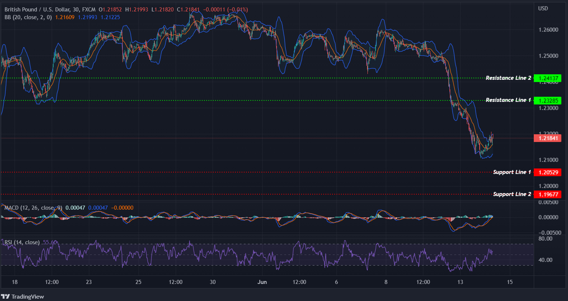Select the RSI (14, close) indicator legend
568x301 pixels.
click(x=21, y=243)
